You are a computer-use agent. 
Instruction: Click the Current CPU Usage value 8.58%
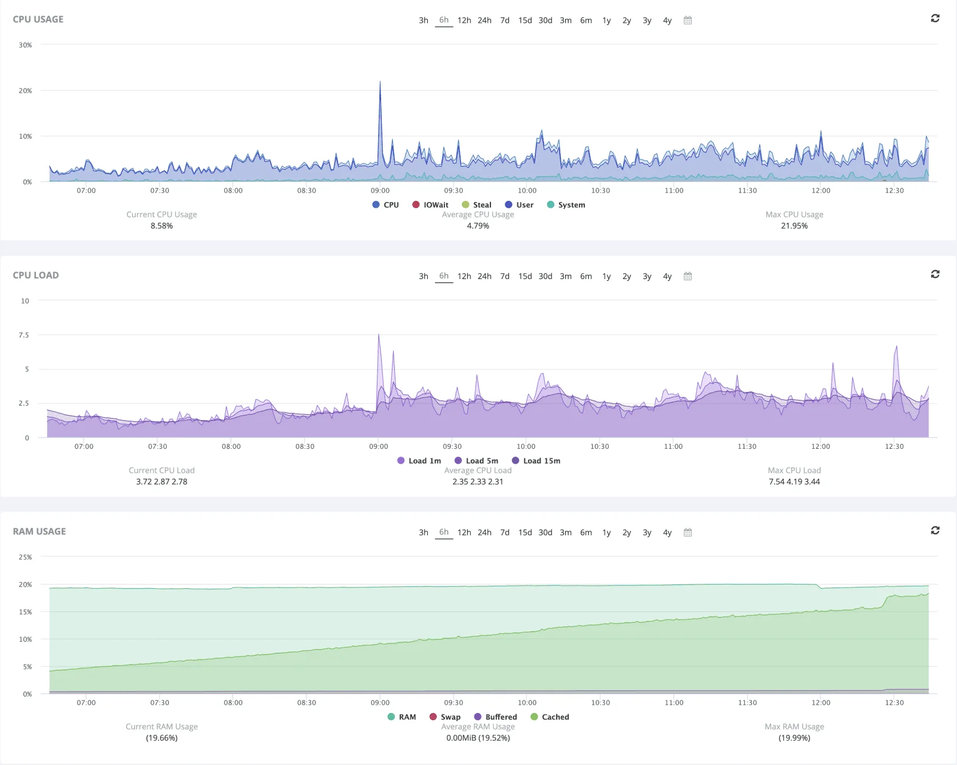(x=161, y=226)
